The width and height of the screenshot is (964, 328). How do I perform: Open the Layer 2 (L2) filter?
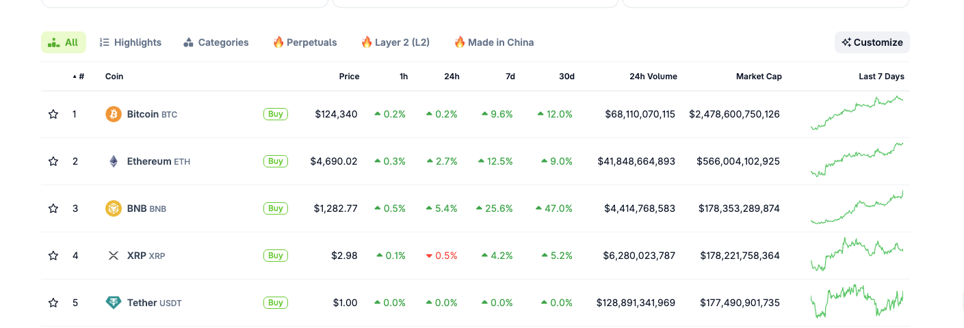395,42
